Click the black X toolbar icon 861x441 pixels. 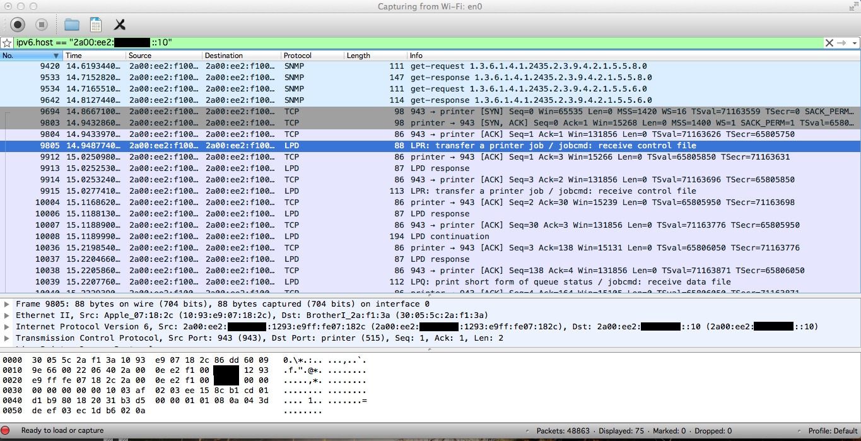tap(119, 25)
